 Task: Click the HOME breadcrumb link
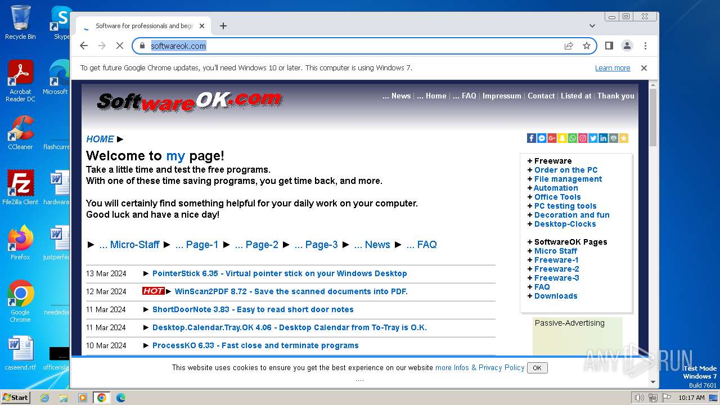click(100, 139)
